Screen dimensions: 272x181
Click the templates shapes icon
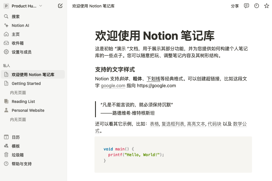(x=6, y=146)
